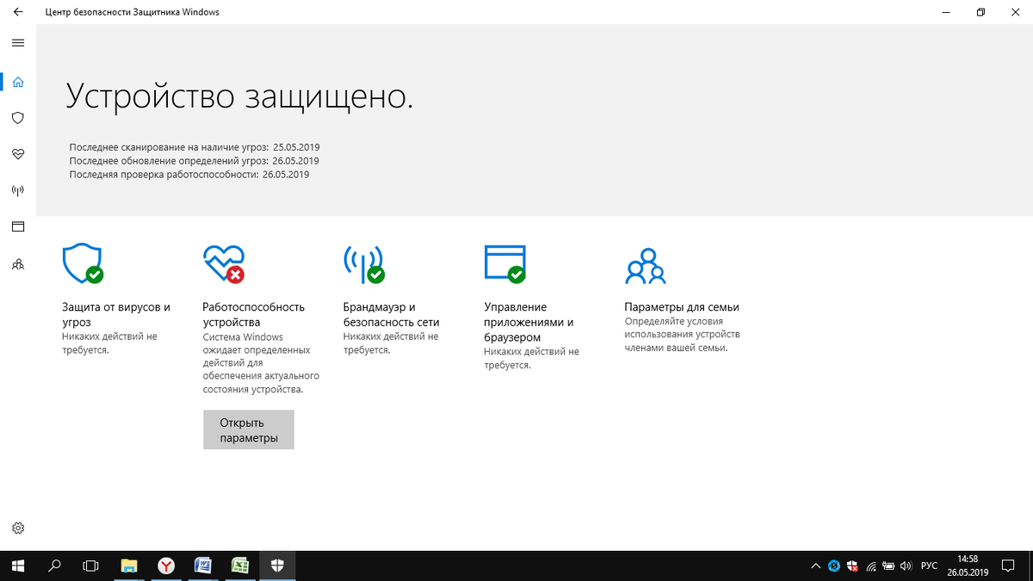Screen dimensions: 1033x581
Task: Open App and browser control sidebar icon
Action: [18, 226]
